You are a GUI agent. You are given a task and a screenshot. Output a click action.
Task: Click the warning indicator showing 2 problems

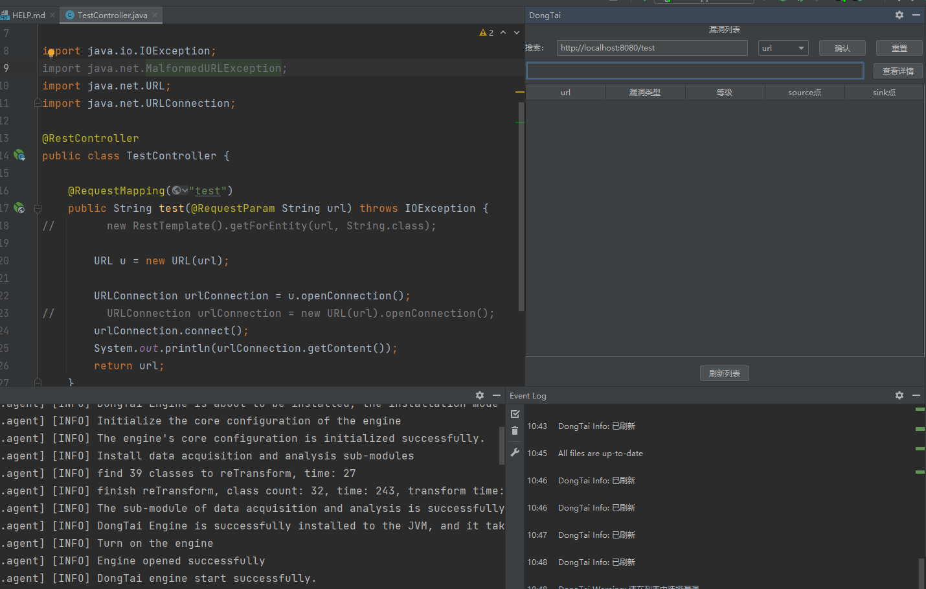click(x=486, y=32)
